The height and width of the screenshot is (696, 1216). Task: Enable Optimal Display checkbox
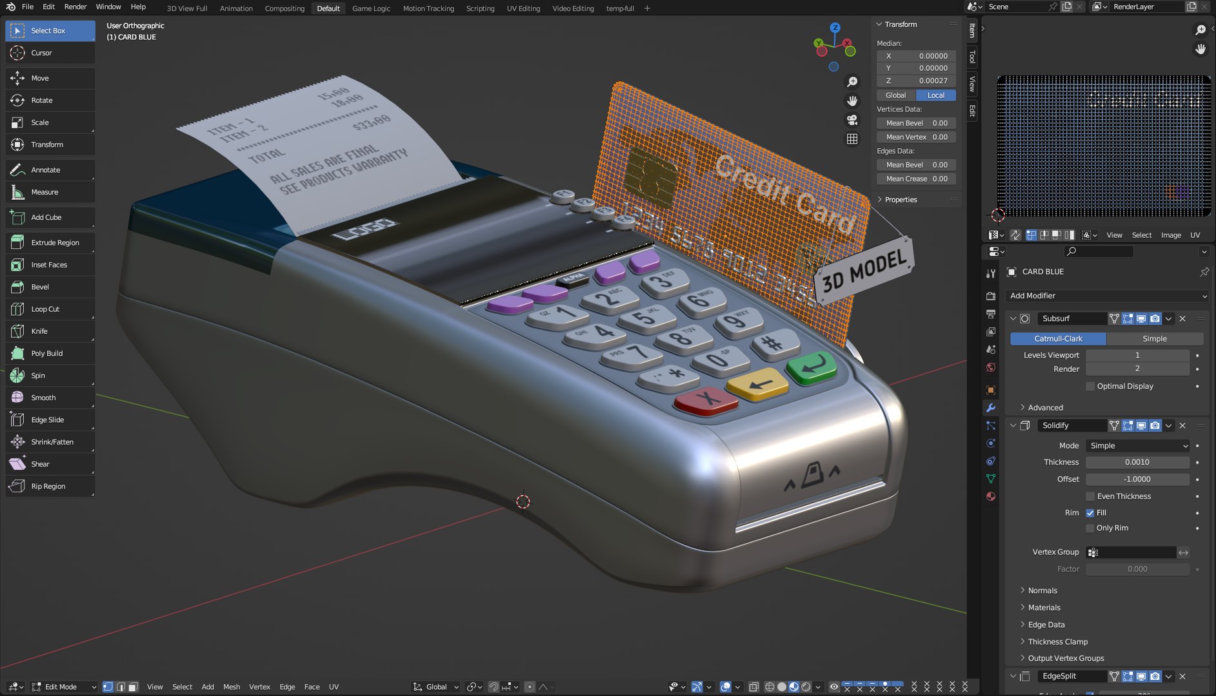pyautogui.click(x=1090, y=386)
